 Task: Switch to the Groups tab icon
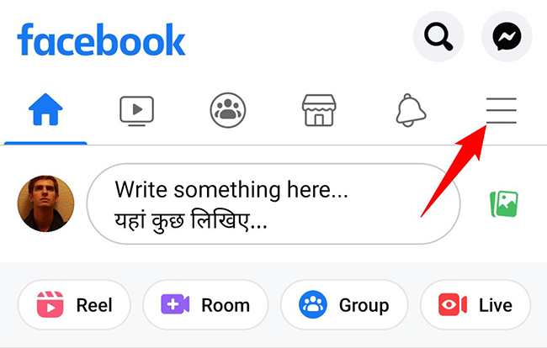tap(228, 110)
